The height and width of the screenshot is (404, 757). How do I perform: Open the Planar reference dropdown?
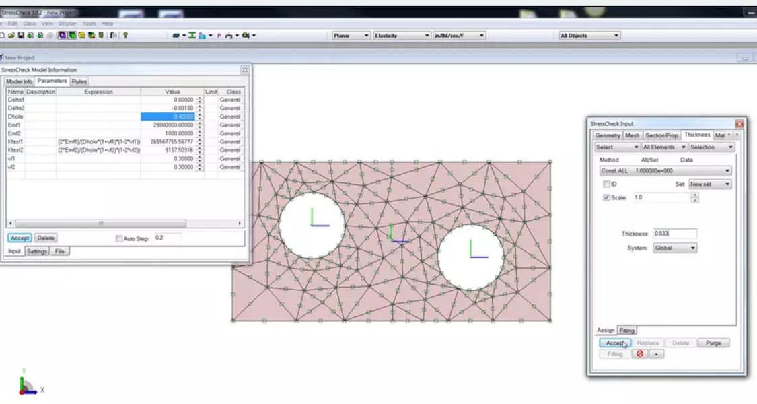[x=351, y=36]
